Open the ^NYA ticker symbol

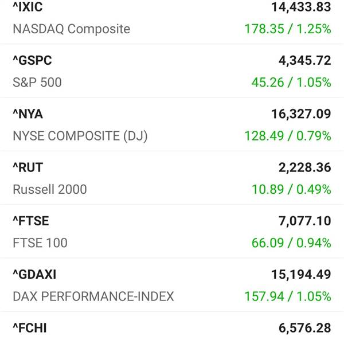(x=28, y=114)
